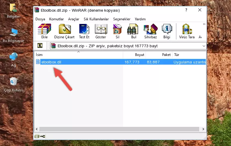Click the 167,773 size cell

coord(132,62)
